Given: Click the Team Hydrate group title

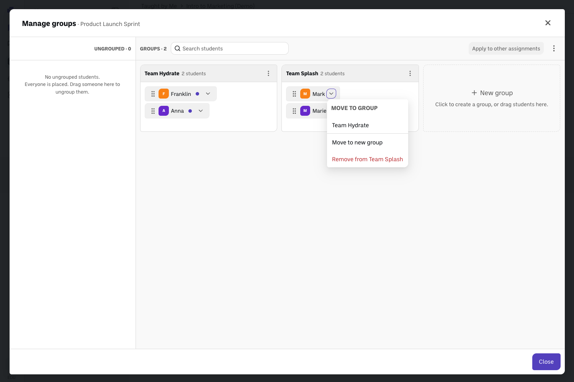Looking at the screenshot, I should 162,73.
